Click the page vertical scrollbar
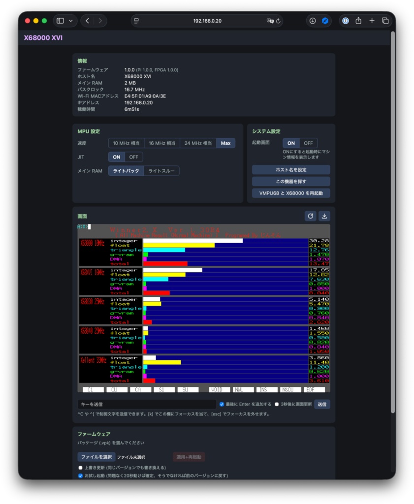Screen dimensions: 414x504 pos(392,222)
